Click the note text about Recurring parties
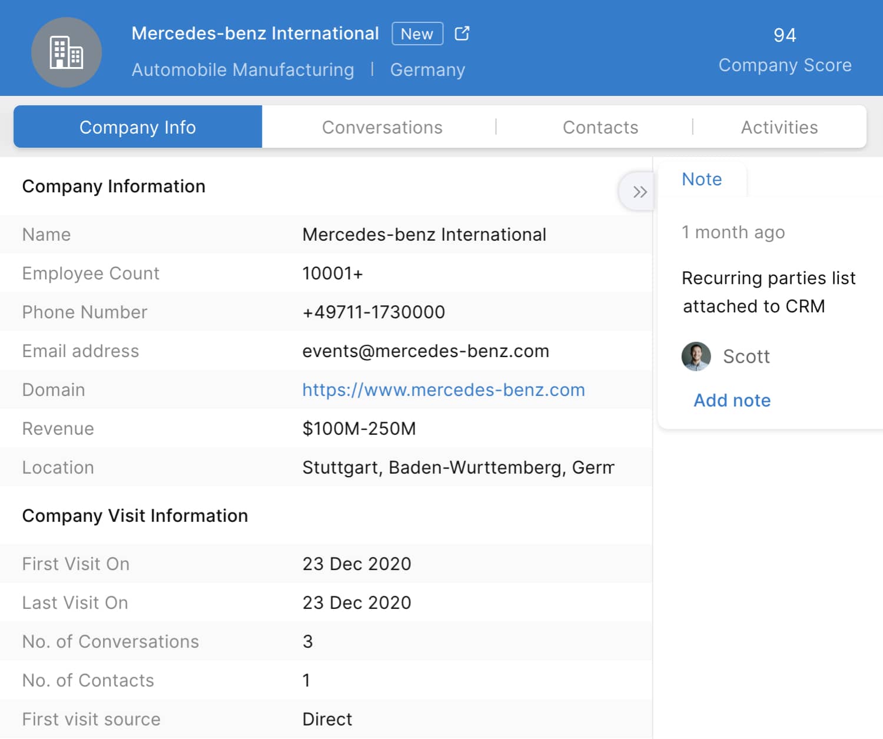This screenshot has height=739, width=883. (768, 292)
